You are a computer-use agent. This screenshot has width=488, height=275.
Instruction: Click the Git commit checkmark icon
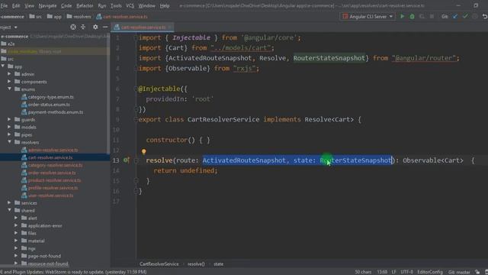coord(465,17)
